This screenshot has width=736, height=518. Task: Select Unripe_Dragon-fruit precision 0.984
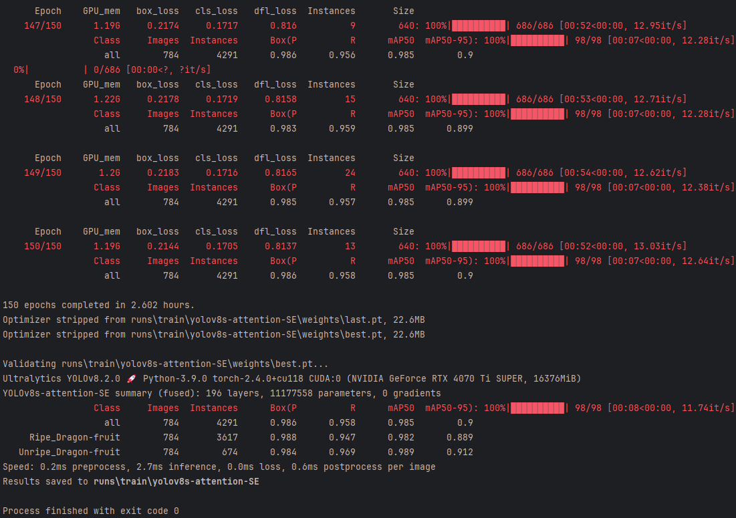(x=283, y=452)
